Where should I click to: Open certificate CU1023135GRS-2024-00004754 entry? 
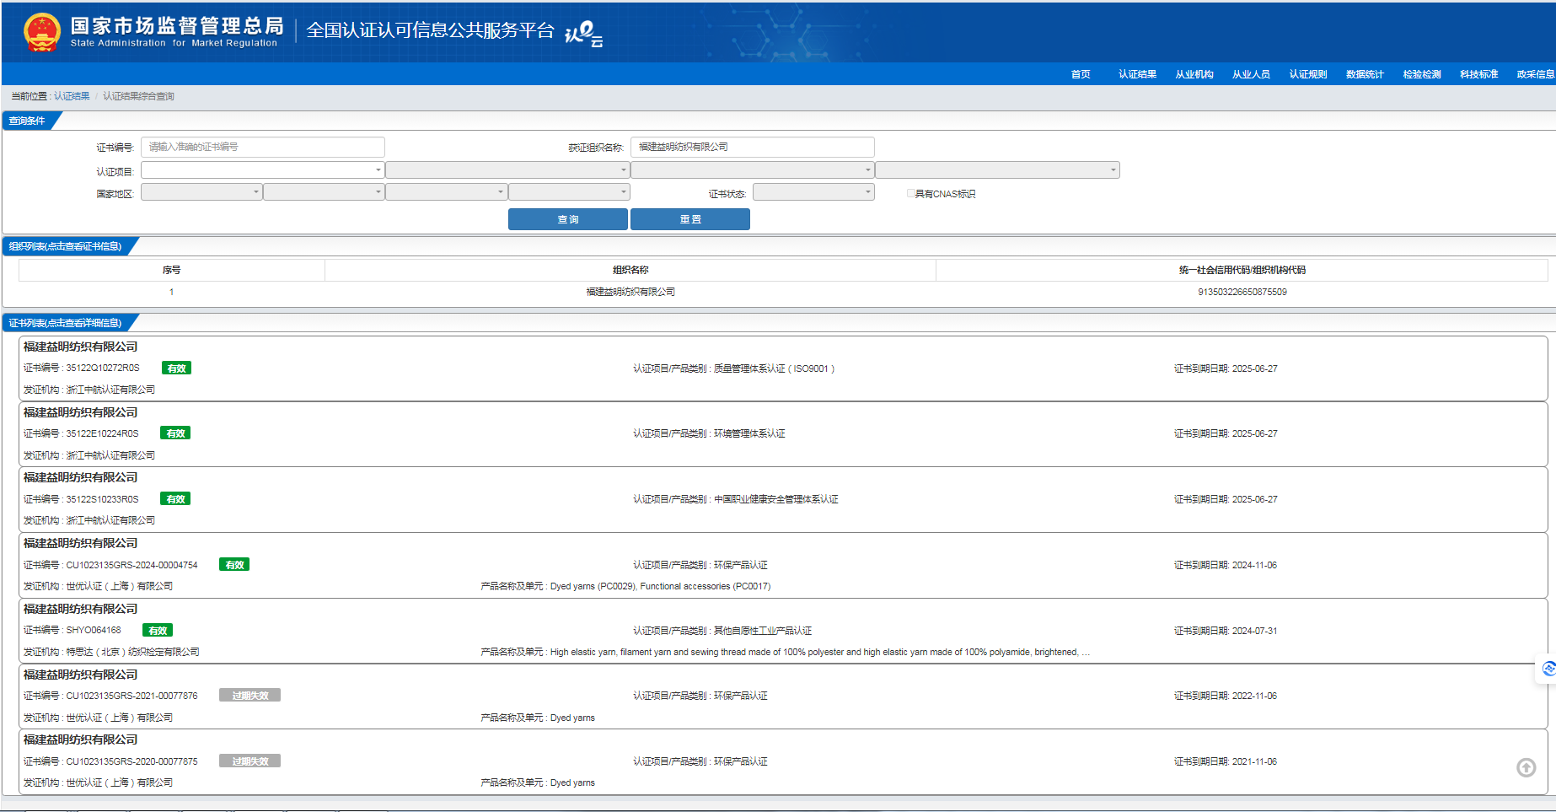(x=783, y=565)
